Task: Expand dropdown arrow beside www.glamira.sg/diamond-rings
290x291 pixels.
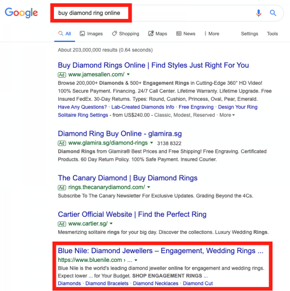Action: pyautogui.click(x=152, y=143)
